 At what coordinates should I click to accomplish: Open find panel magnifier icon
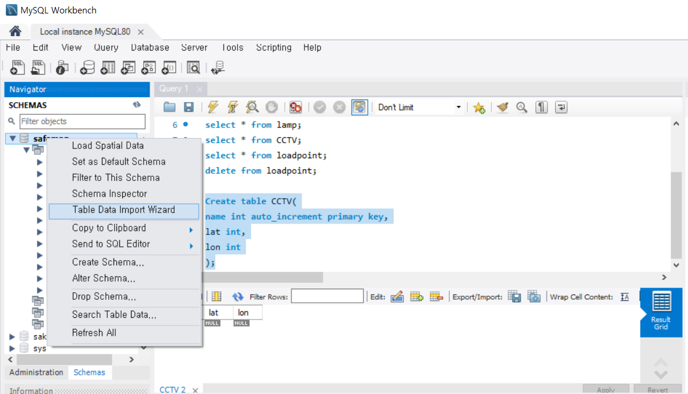pos(522,107)
